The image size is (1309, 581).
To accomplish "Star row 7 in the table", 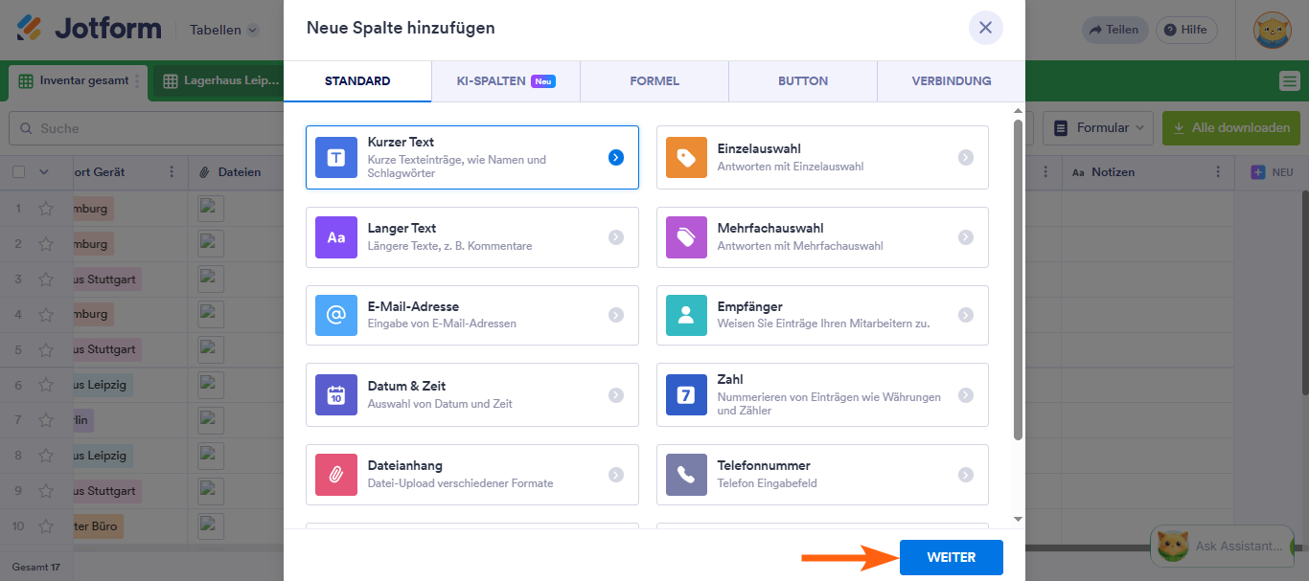I will 46,420.
